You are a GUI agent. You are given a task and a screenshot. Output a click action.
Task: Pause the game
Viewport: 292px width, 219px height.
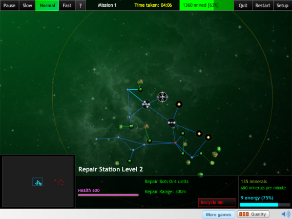point(9,6)
